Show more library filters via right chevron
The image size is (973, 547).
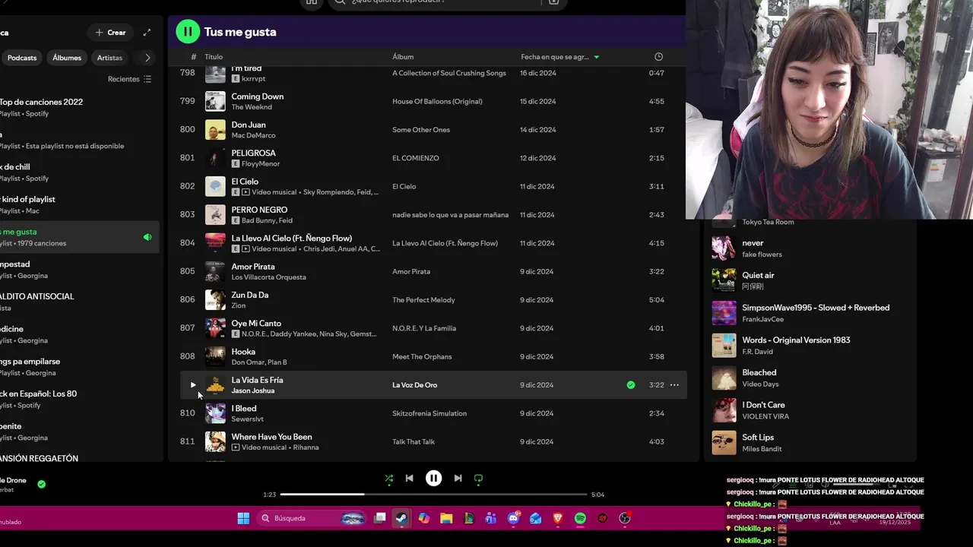tap(147, 58)
